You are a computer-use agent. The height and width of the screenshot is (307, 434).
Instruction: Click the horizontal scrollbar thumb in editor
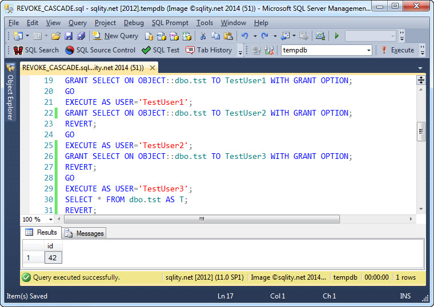pos(202,219)
